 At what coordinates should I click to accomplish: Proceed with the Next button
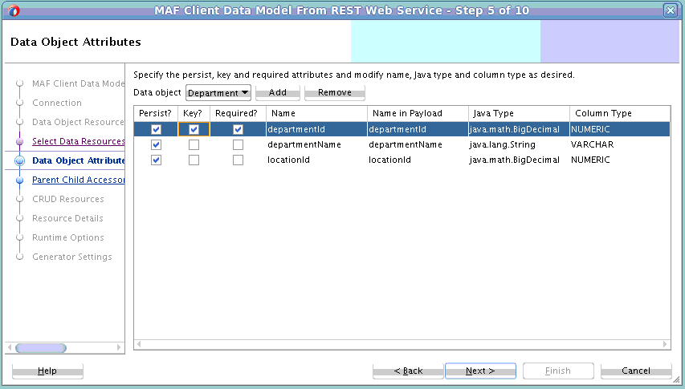coord(480,371)
